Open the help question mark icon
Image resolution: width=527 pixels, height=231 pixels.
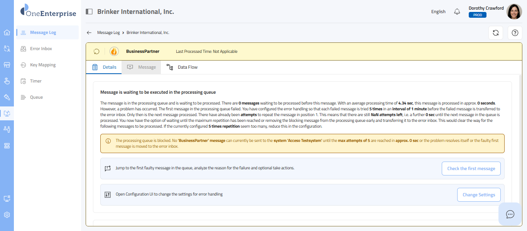pyautogui.click(x=515, y=33)
